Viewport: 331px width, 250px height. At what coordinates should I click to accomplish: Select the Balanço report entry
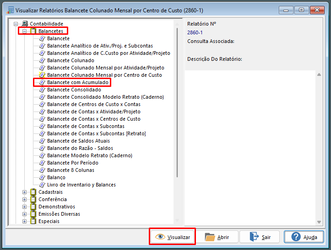56,177
